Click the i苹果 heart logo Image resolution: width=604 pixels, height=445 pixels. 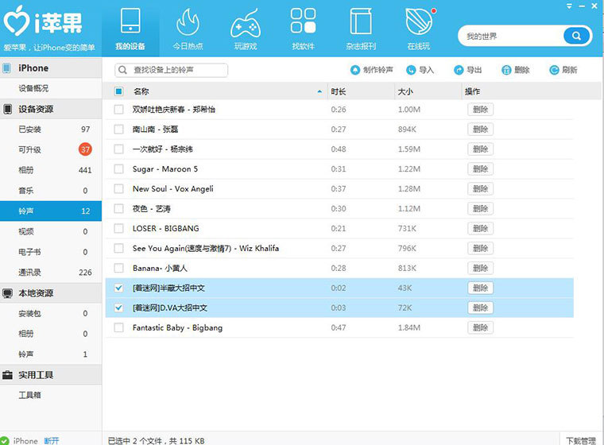(42, 22)
